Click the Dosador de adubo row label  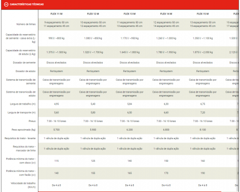[25, 71]
